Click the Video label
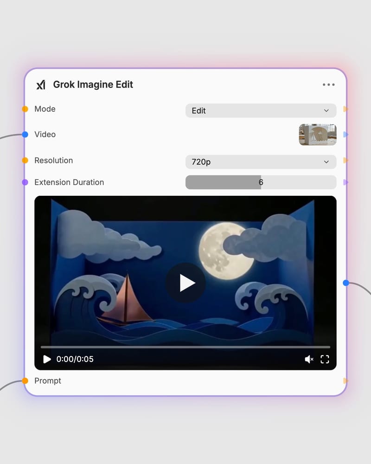Image resolution: width=371 pixels, height=464 pixels. point(45,135)
